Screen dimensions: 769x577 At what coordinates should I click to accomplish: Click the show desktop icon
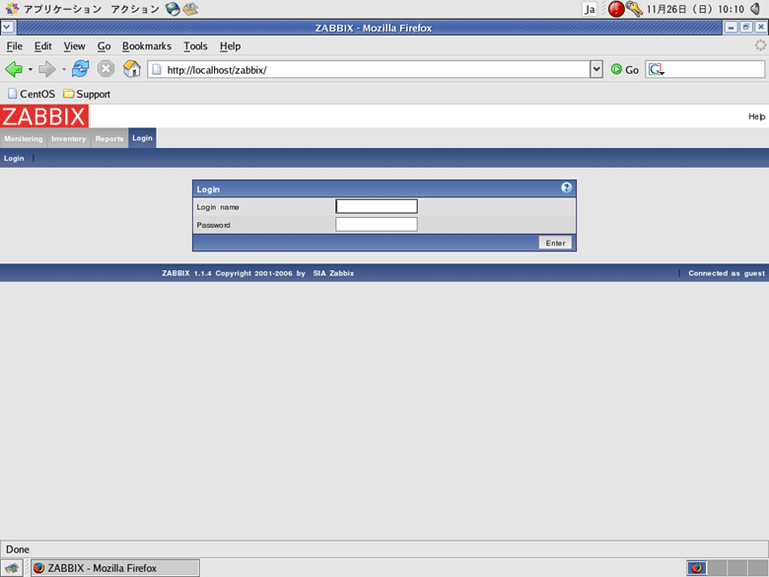coord(11,568)
